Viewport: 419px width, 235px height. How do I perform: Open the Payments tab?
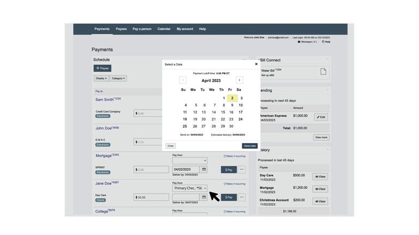pos(102,29)
